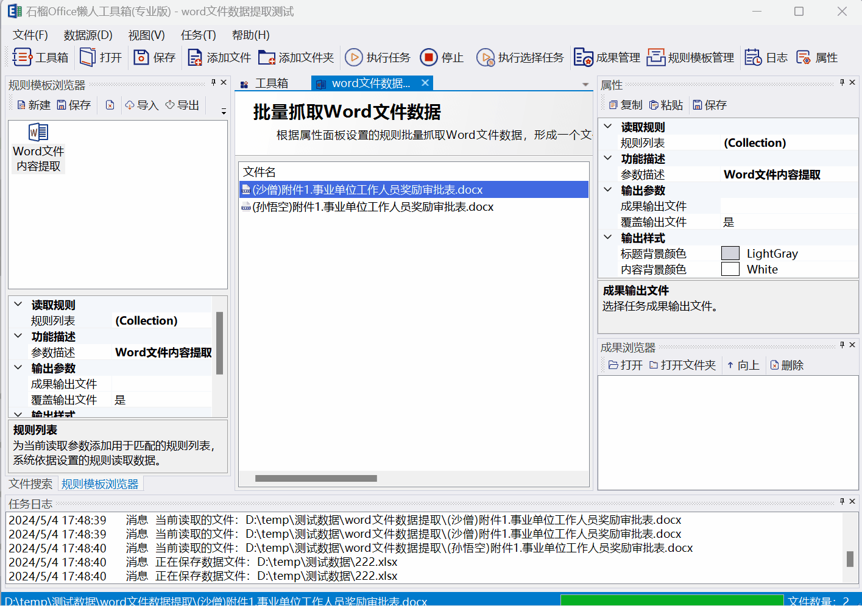Click the LightGray 标题背景颜色 swatch
862x606 pixels.
coord(730,253)
